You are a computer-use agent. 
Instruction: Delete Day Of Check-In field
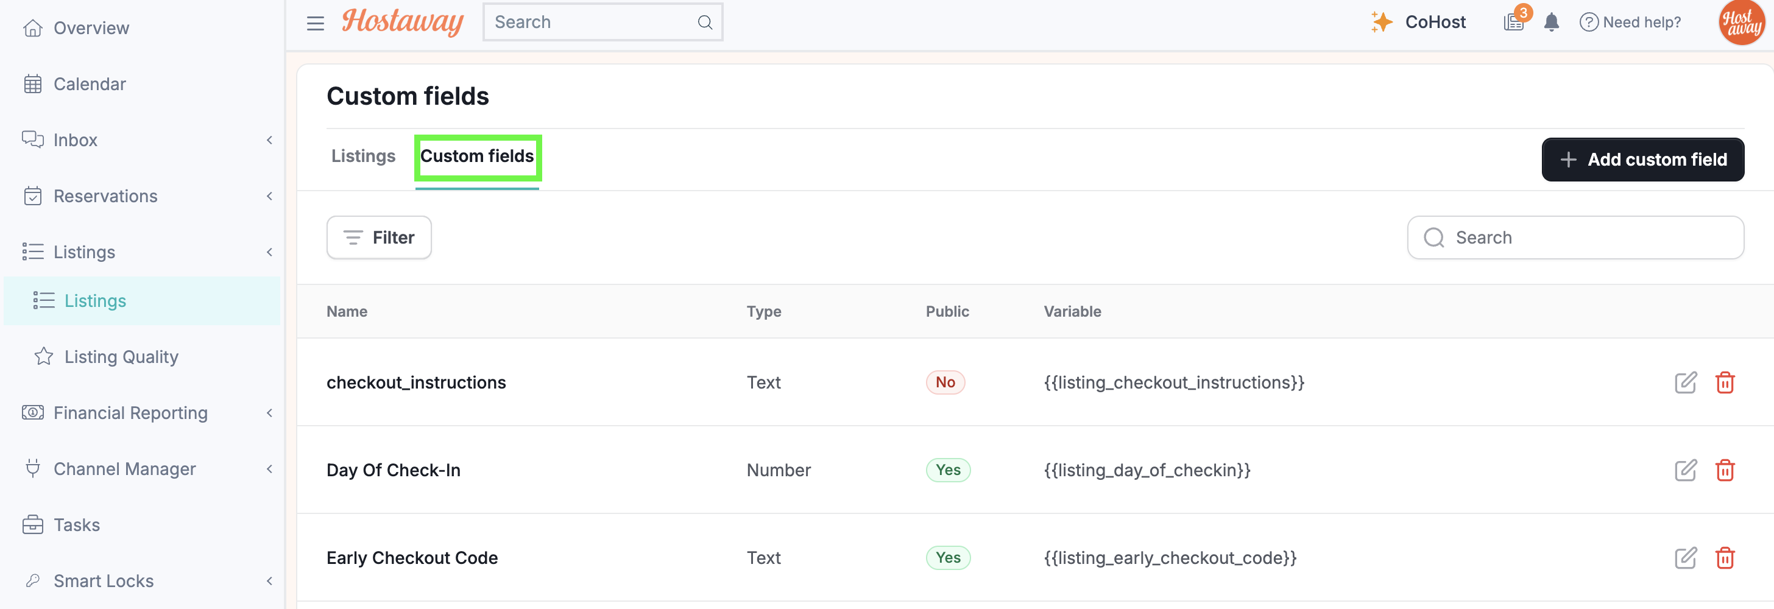(x=1725, y=470)
